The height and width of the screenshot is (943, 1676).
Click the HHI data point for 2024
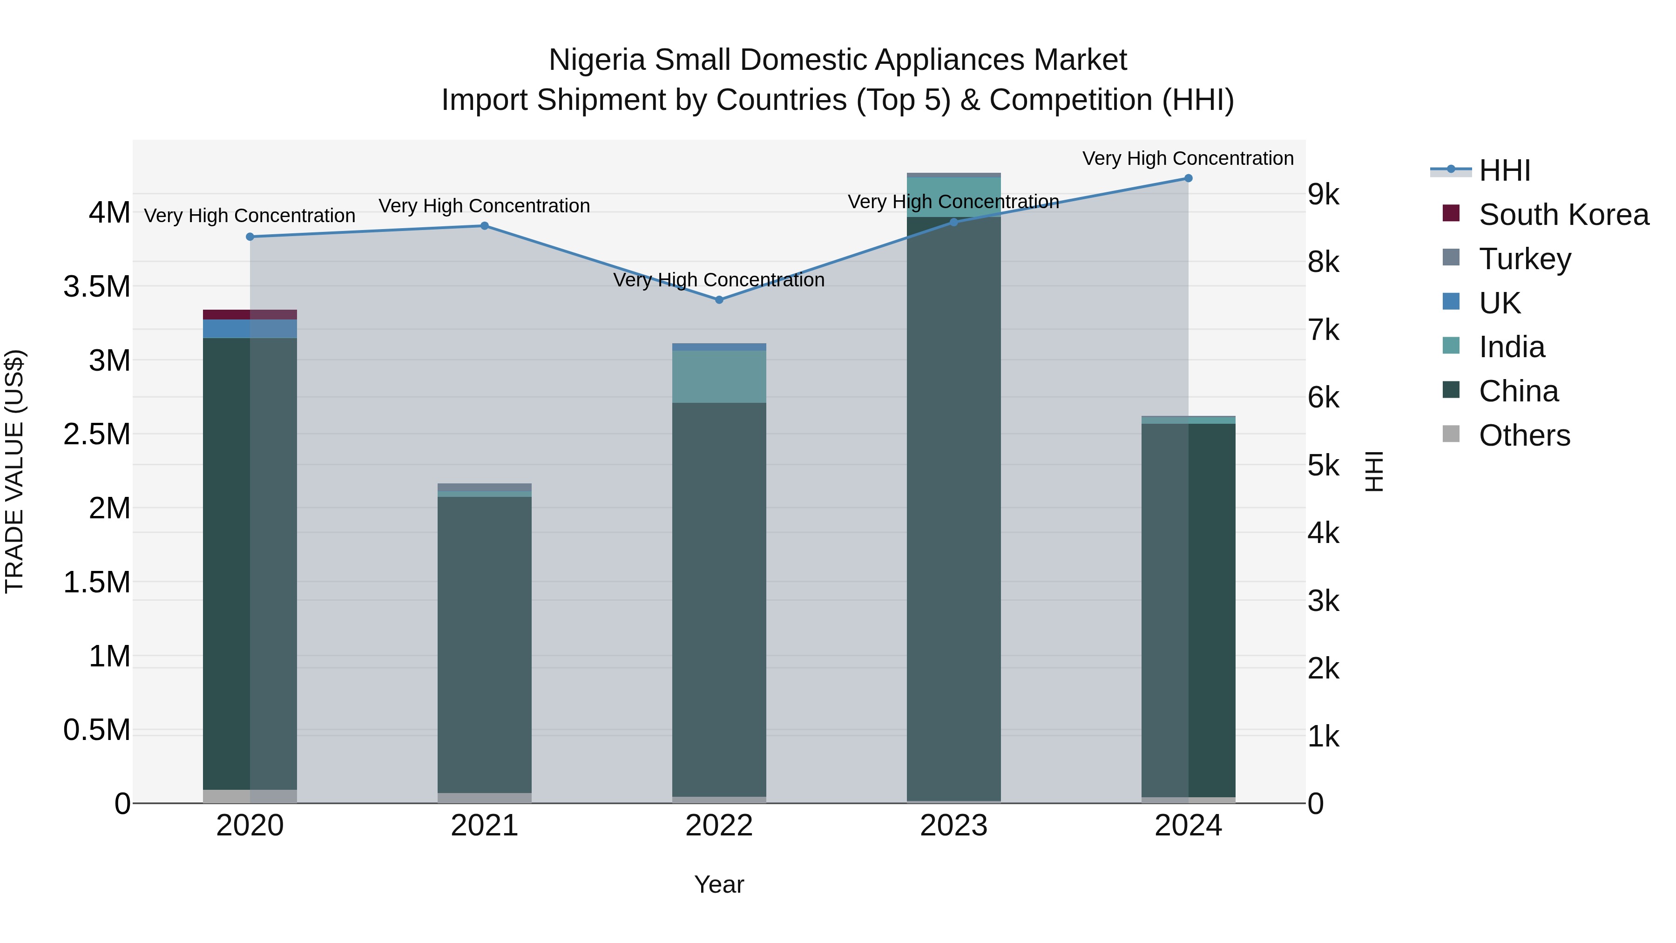1188,178
